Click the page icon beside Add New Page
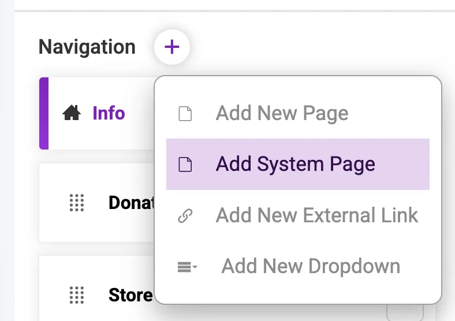The width and height of the screenshot is (455, 321). pyautogui.click(x=185, y=114)
